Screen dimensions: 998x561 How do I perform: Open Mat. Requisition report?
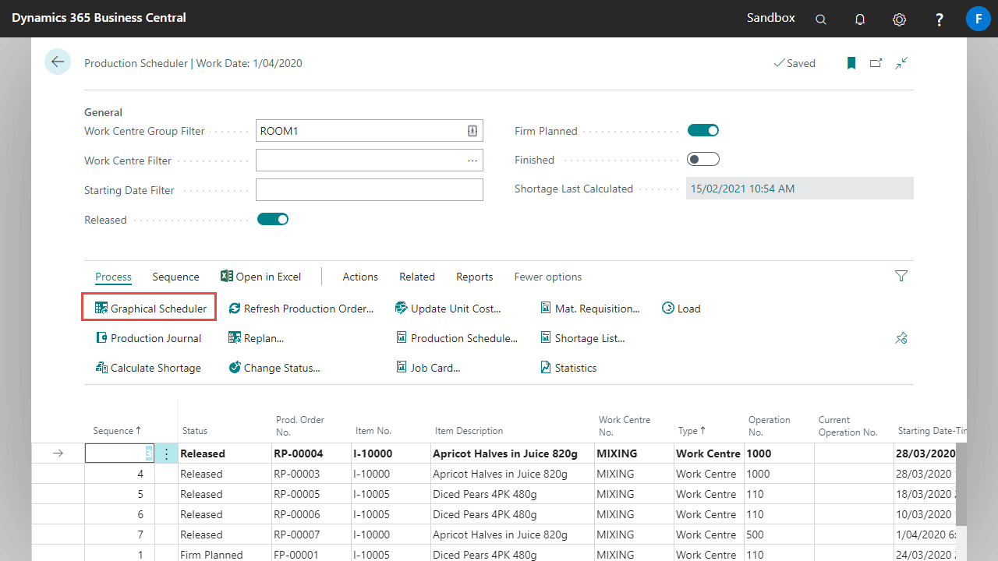tap(590, 309)
